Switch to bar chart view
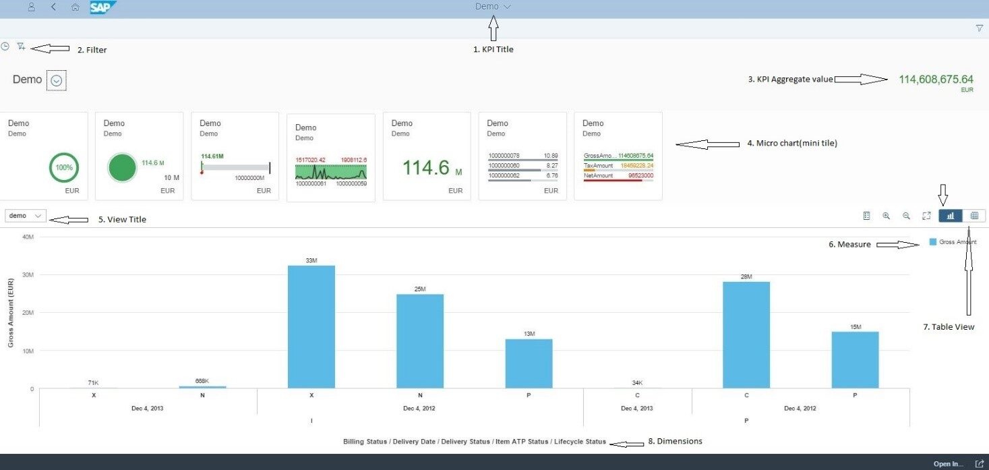The image size is (989, 470). point(951,216)
